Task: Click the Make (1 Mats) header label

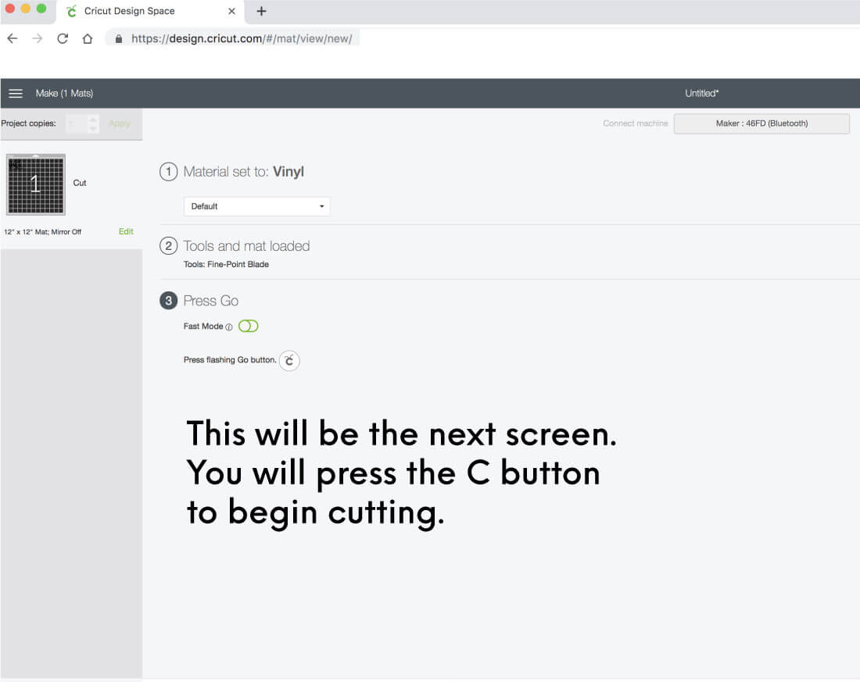Action: (x=64, y=93)
